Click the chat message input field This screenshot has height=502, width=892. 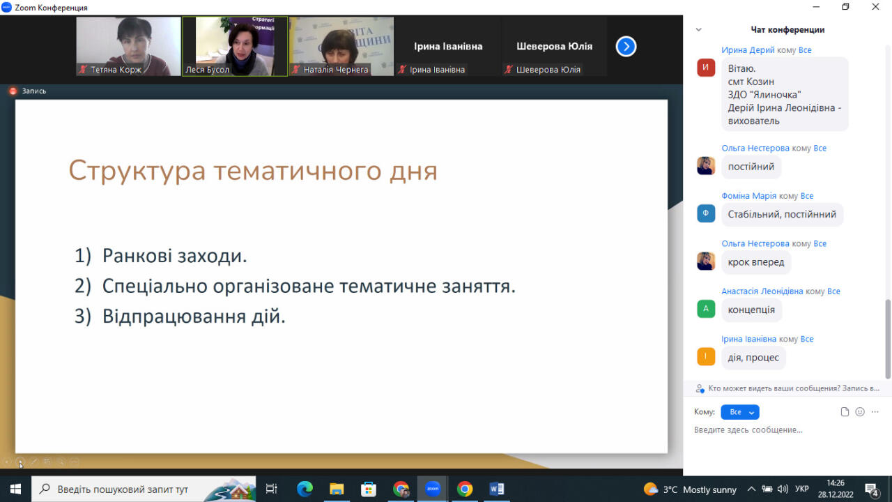(787, 430)
